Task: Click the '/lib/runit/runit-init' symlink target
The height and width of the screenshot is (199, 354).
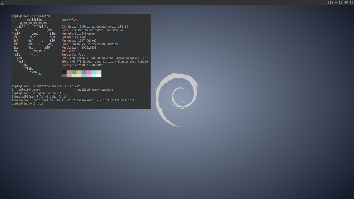Action: tap(117, 100)
